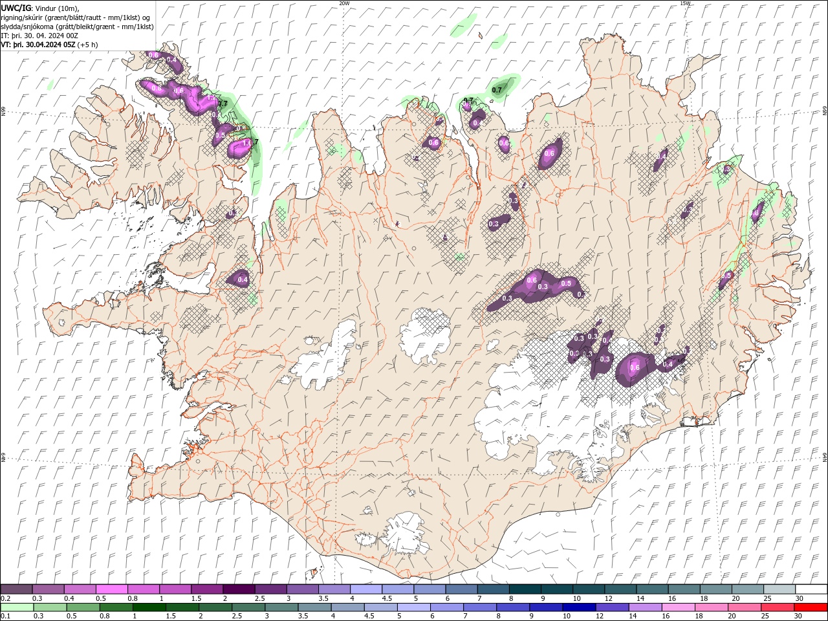Click the '15W' longitude label on top edge

coord(685,3)
